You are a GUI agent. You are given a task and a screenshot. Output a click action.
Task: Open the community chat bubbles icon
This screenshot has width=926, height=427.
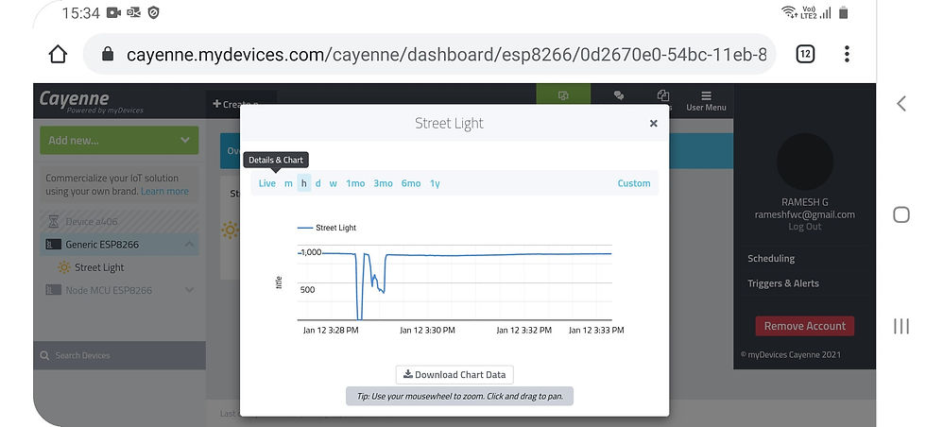pyautogui.click(x=618, y=95)
